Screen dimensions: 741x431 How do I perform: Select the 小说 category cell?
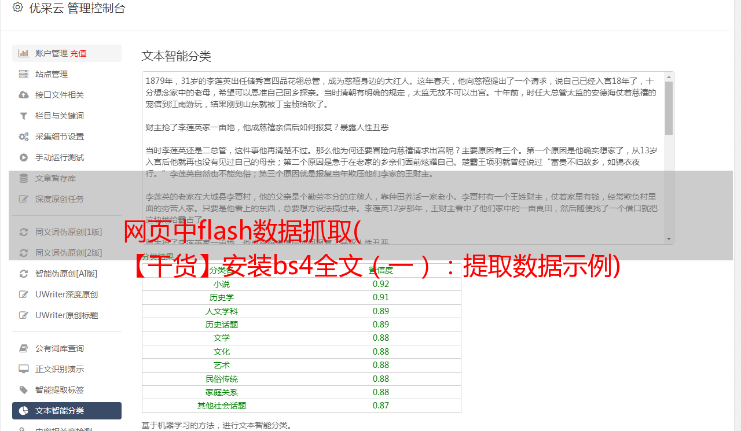tap(222, 284)
